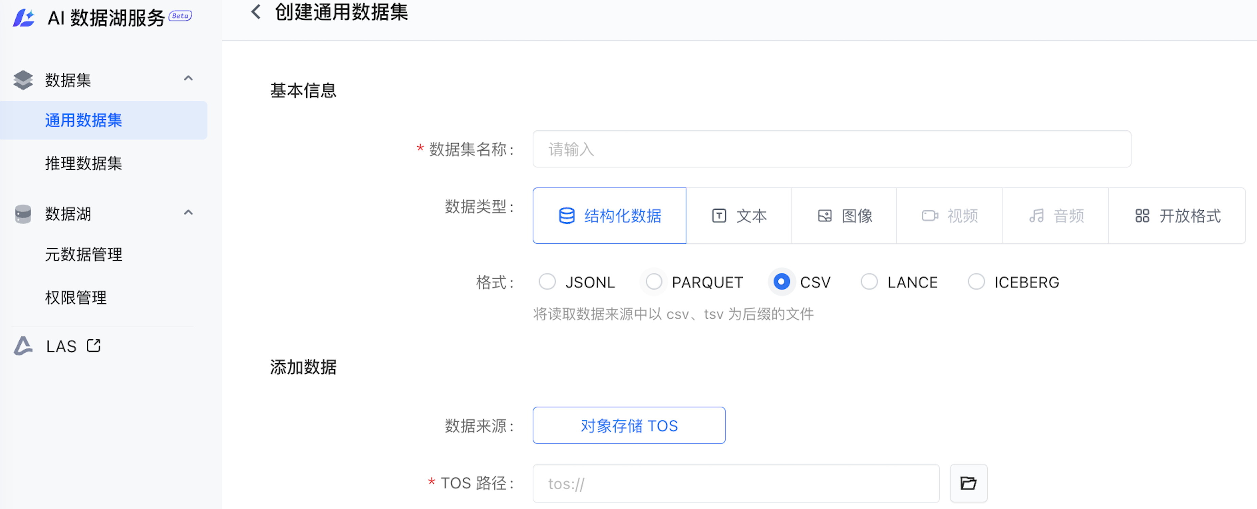This screenshot has height=509, width=1257.
Task: Click the music note icon beside 音频
Action: pos(1037,215)
